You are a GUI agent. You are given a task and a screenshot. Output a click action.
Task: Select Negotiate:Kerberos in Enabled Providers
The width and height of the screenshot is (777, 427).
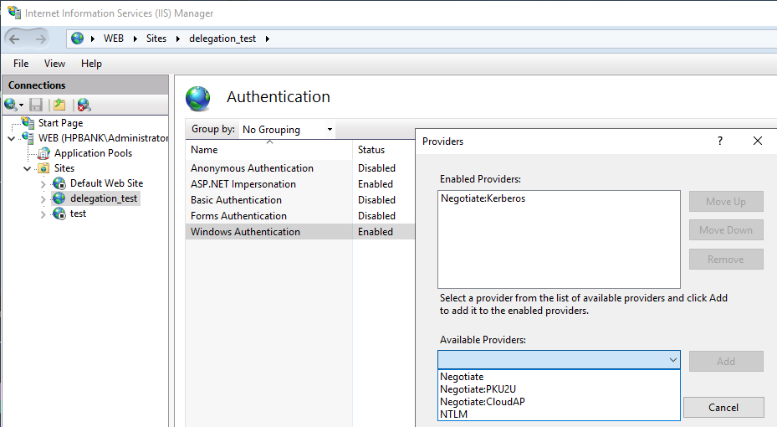coord(483,199)
